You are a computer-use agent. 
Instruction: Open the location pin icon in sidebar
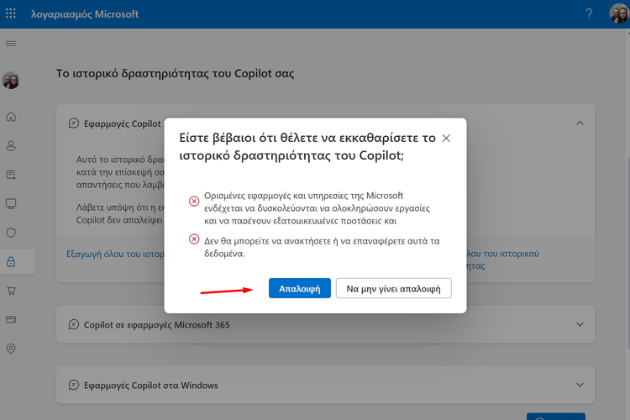[11, 349]
